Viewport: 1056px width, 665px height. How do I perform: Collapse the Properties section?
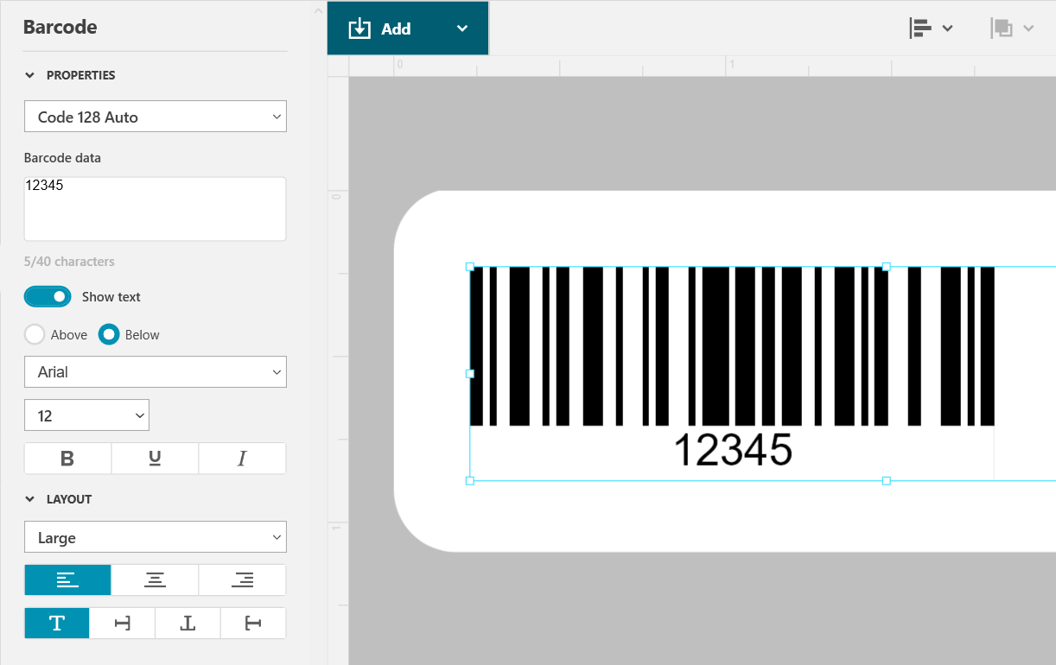coord(30,75)
